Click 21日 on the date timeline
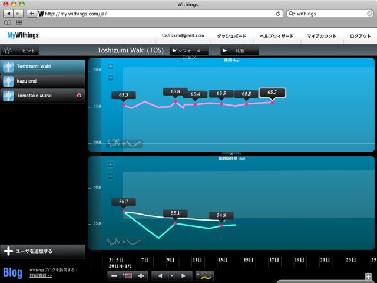377x283 pixels. point(325,260)
